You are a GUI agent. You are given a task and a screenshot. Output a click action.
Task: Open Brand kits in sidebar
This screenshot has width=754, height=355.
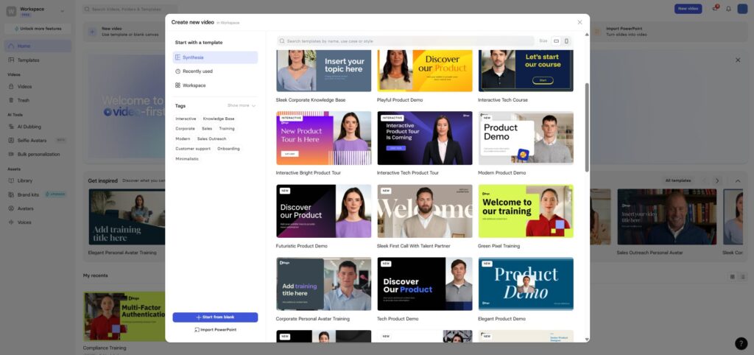pyautogui.click(x=38, y=195)
